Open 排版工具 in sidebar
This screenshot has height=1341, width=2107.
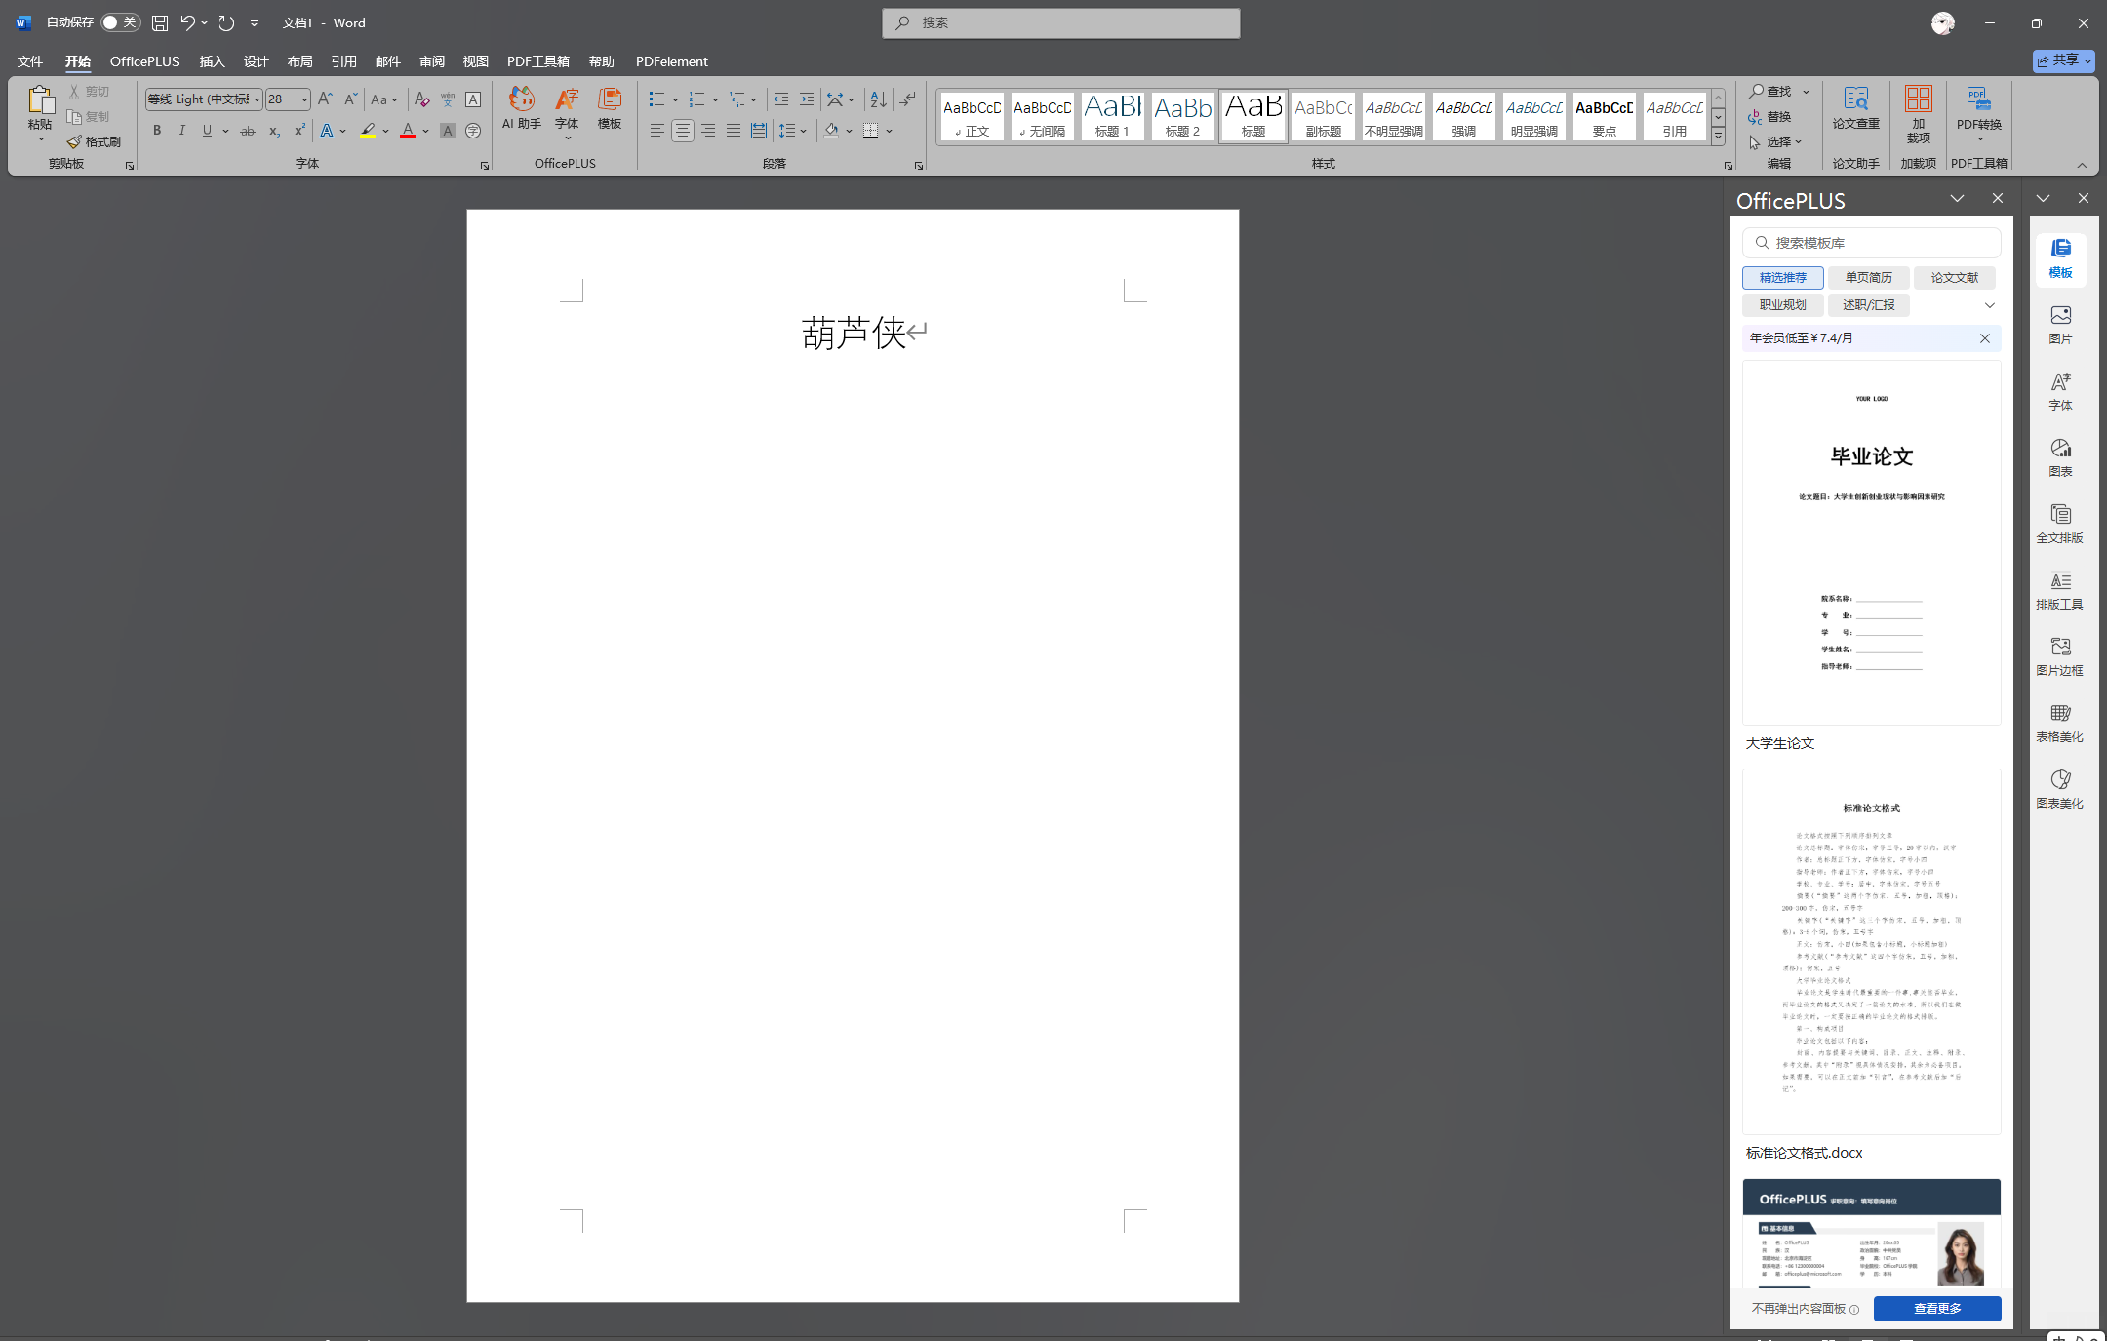2060,589
